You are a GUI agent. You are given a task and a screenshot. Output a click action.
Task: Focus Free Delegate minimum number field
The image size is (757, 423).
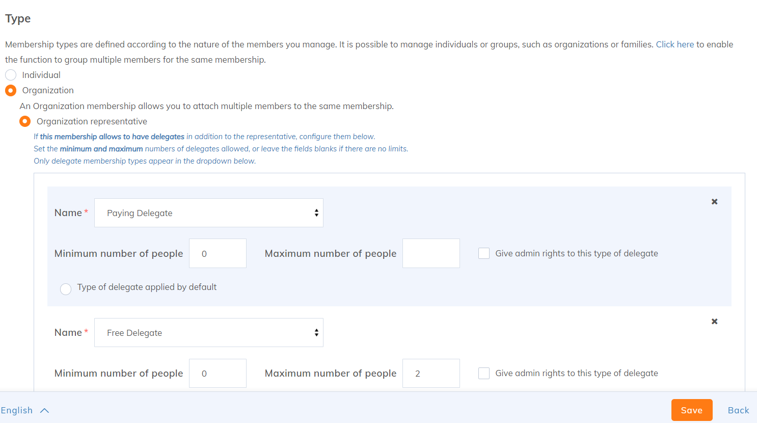(x=218, y=373)
